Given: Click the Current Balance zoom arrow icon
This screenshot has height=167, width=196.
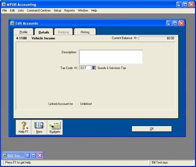Looking at the screenshot, I should 135,38.
